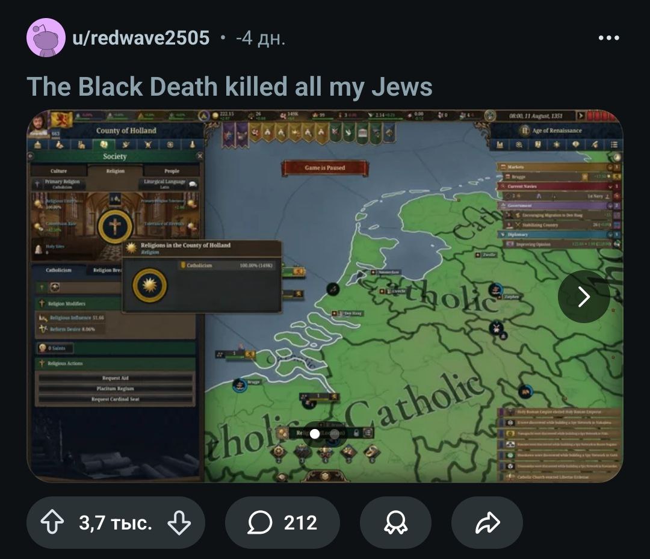Viewport: 650px width, 559px height.
Task: Open the post title text
Action: pos(230,87)
